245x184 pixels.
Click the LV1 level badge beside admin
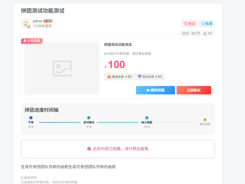coord(48,21)
